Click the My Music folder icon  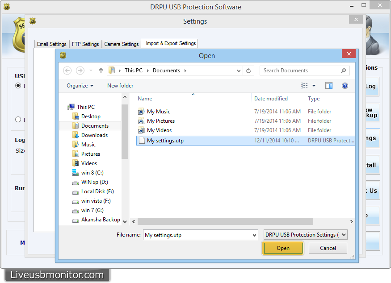click(141, 111)
